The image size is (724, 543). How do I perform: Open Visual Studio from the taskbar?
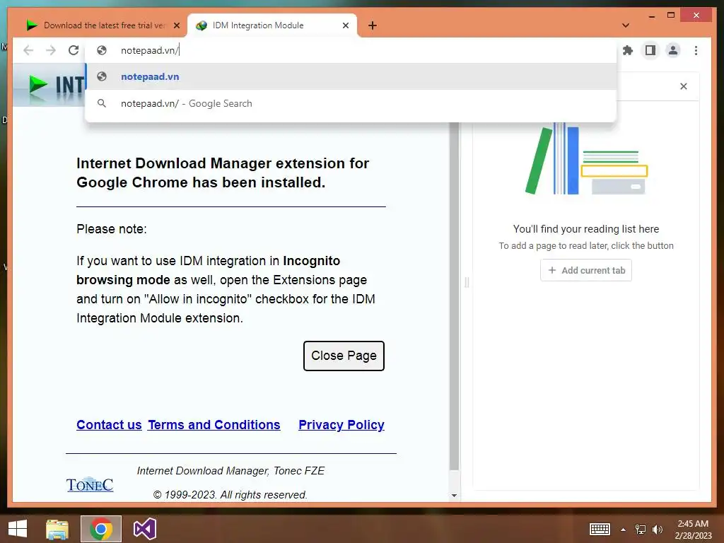coord(144,529)
